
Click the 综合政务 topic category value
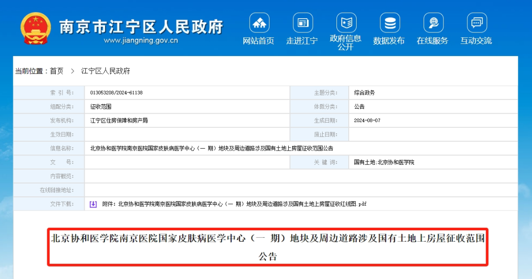(x=365, y=93)
